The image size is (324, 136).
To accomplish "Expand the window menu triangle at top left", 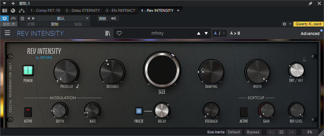I will pos(4,3).
